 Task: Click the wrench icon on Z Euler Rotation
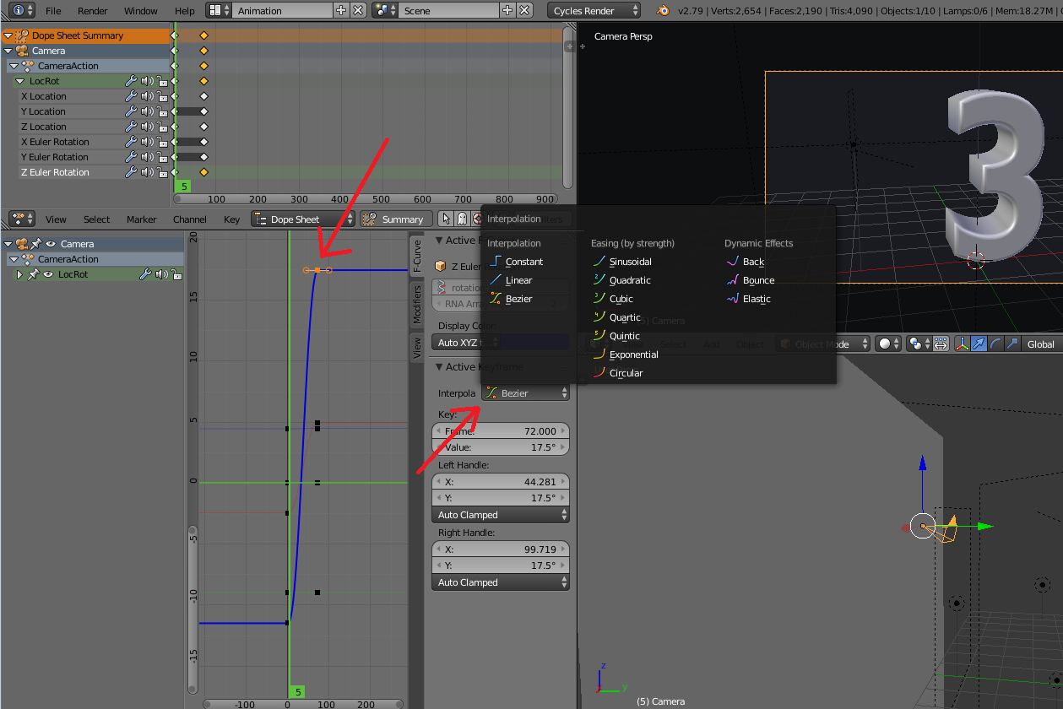[x=131, y=172]
